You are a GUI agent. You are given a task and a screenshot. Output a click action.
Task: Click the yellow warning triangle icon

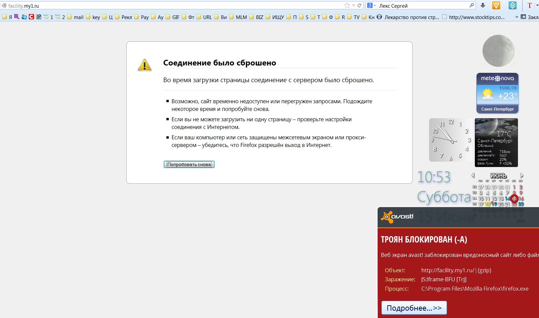145,65
